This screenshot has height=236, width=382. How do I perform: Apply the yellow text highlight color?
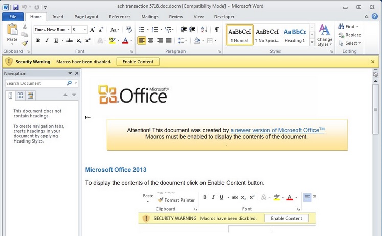tap(112, 41)
